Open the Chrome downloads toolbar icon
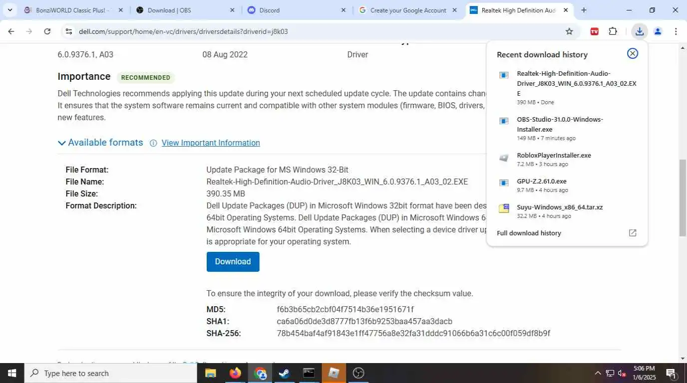 point(639,31)
